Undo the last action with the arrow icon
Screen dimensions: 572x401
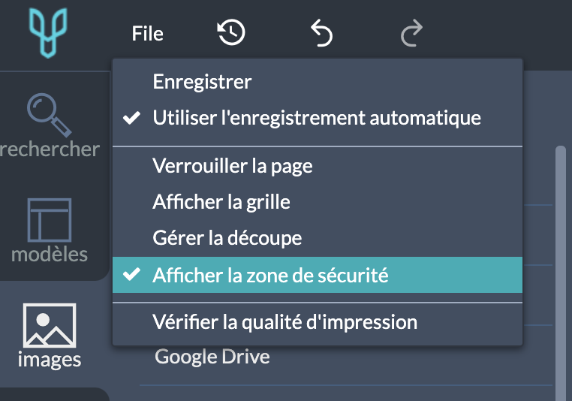tap(321, 33)
